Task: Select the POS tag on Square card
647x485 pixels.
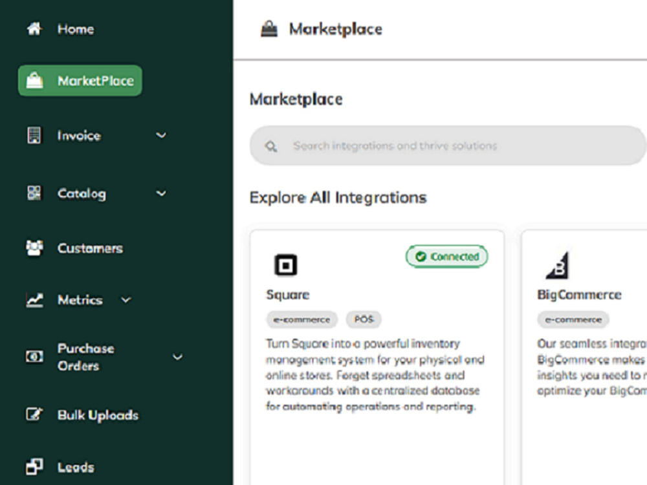Action: coord(364,319)
